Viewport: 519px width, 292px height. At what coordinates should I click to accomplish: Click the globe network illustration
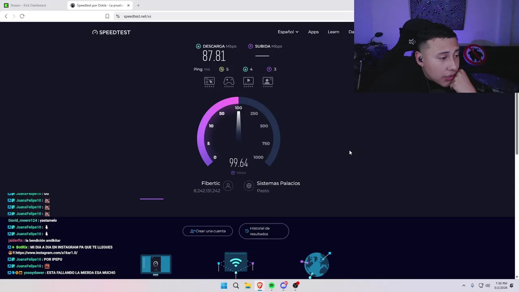click(316, 264)
